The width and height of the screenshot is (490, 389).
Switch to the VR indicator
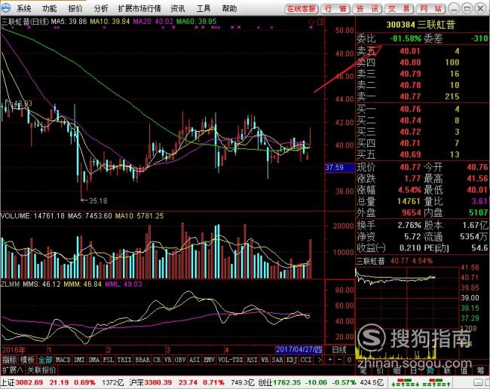(168, 360)
